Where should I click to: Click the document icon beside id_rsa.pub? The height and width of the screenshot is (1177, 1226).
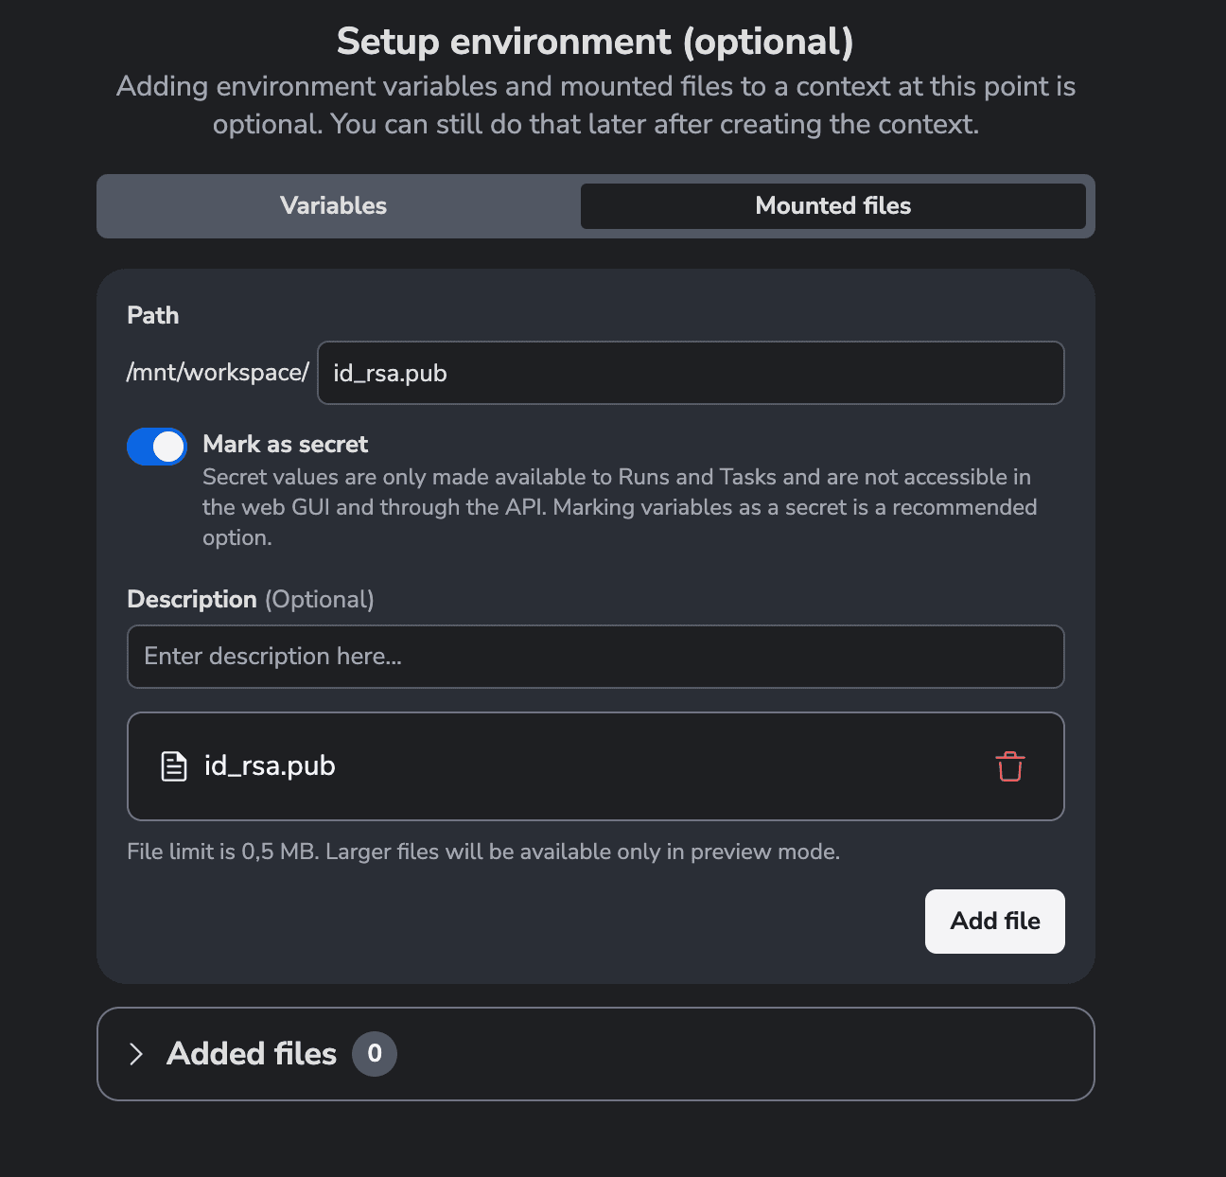(174, 766)
